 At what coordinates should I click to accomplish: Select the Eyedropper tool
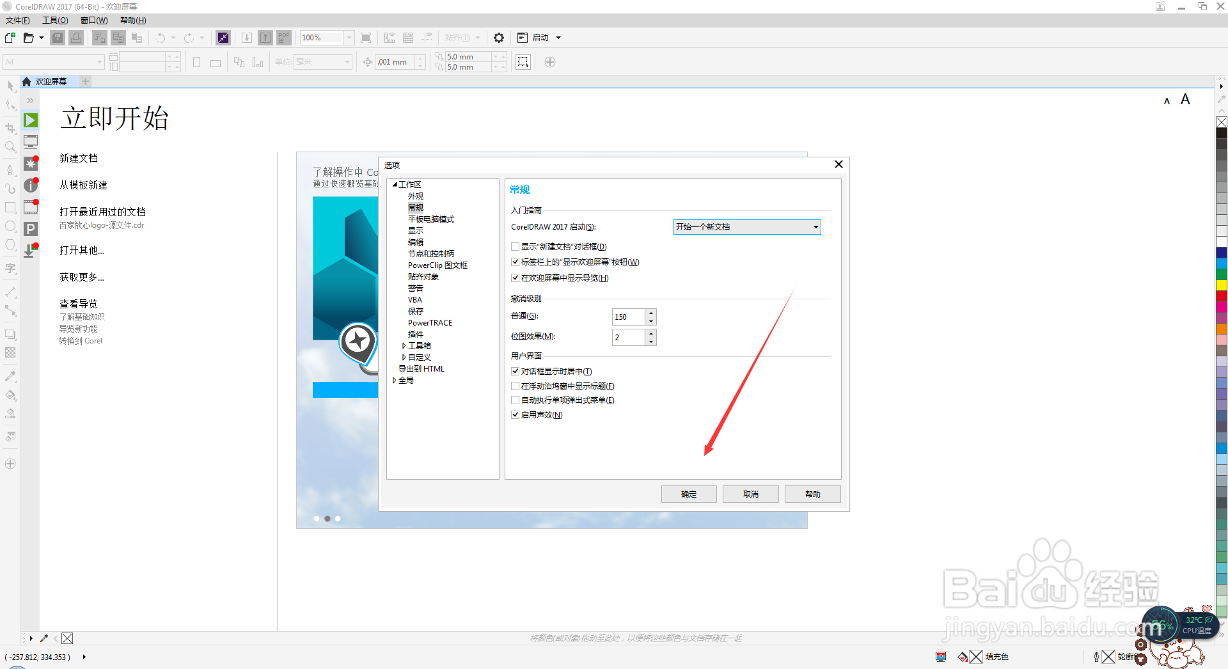tap(10, 376)
